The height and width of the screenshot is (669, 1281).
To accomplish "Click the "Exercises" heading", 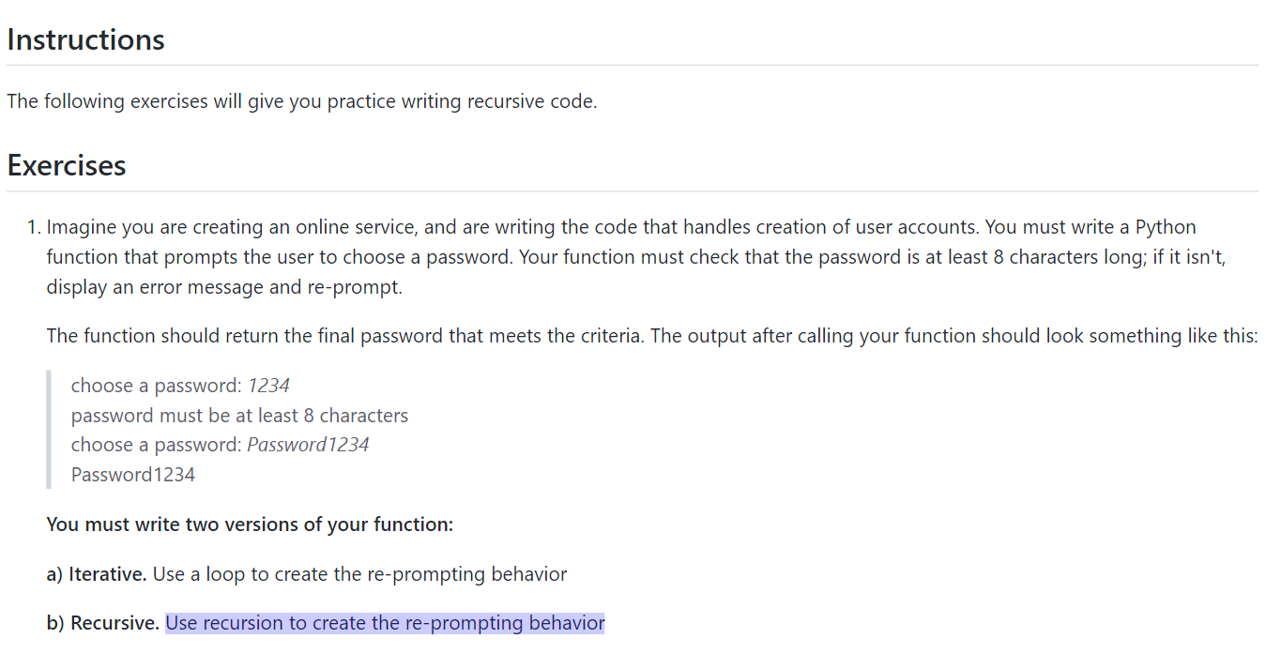I will 67,165.
